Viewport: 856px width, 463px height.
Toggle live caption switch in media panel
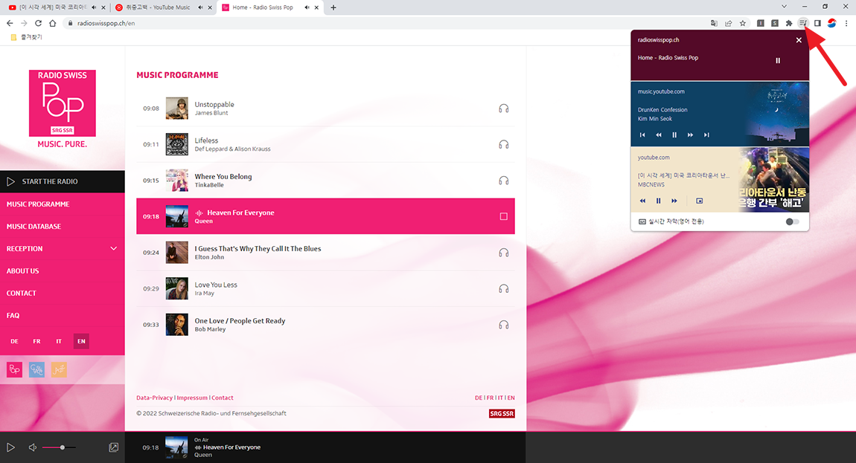tap(792, 221)
